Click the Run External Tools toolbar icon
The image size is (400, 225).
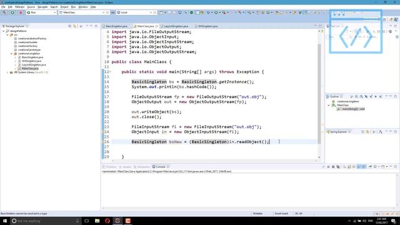[224, 12]
